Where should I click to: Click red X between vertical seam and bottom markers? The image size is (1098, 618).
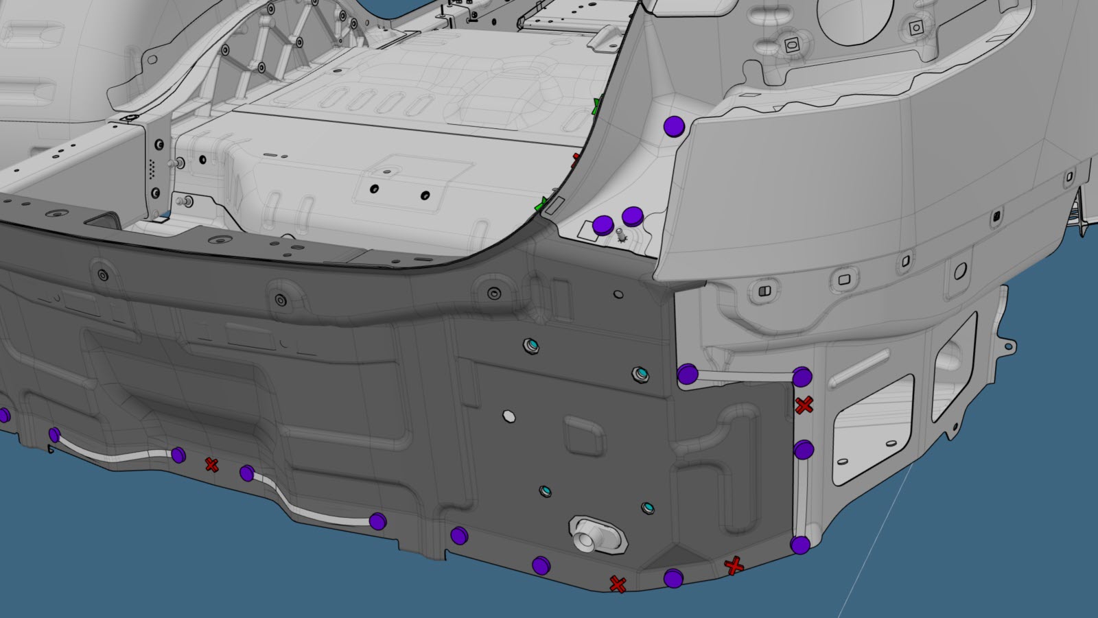click(x=734, y=567)
